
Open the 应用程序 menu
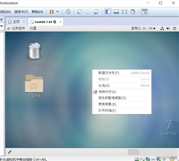[18, 28]
